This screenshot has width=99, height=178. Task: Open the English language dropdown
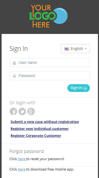(75, 49)
